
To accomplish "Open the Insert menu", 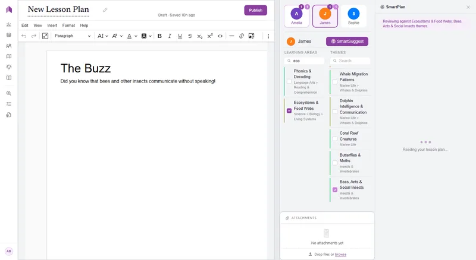I will (52, 26).
